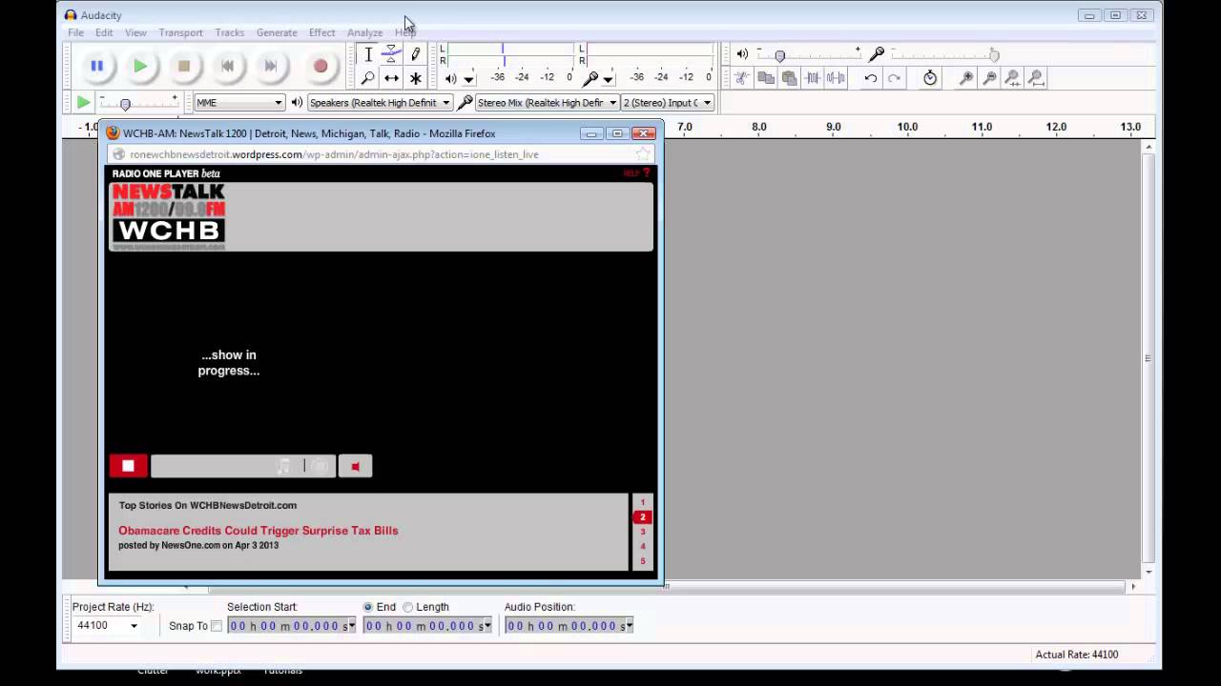Open the View menu
The image size is (1221, 686).
coord(135,32)
